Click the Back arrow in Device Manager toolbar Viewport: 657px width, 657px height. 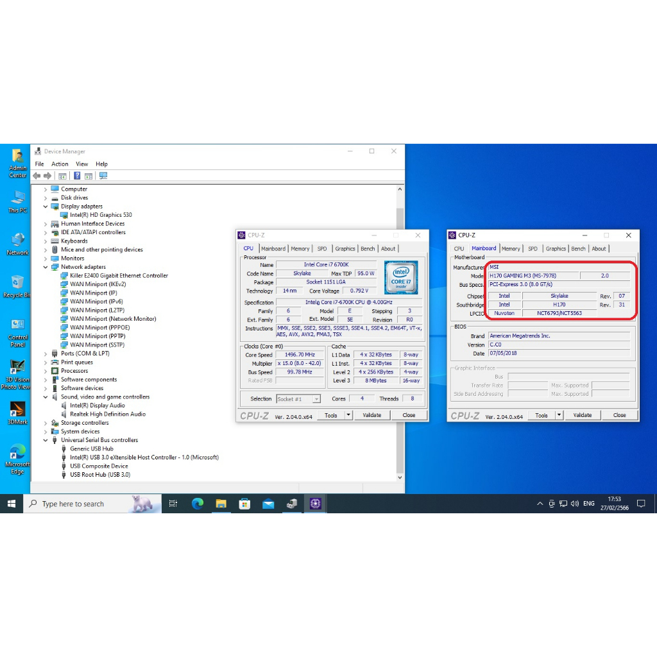(37, 176)
